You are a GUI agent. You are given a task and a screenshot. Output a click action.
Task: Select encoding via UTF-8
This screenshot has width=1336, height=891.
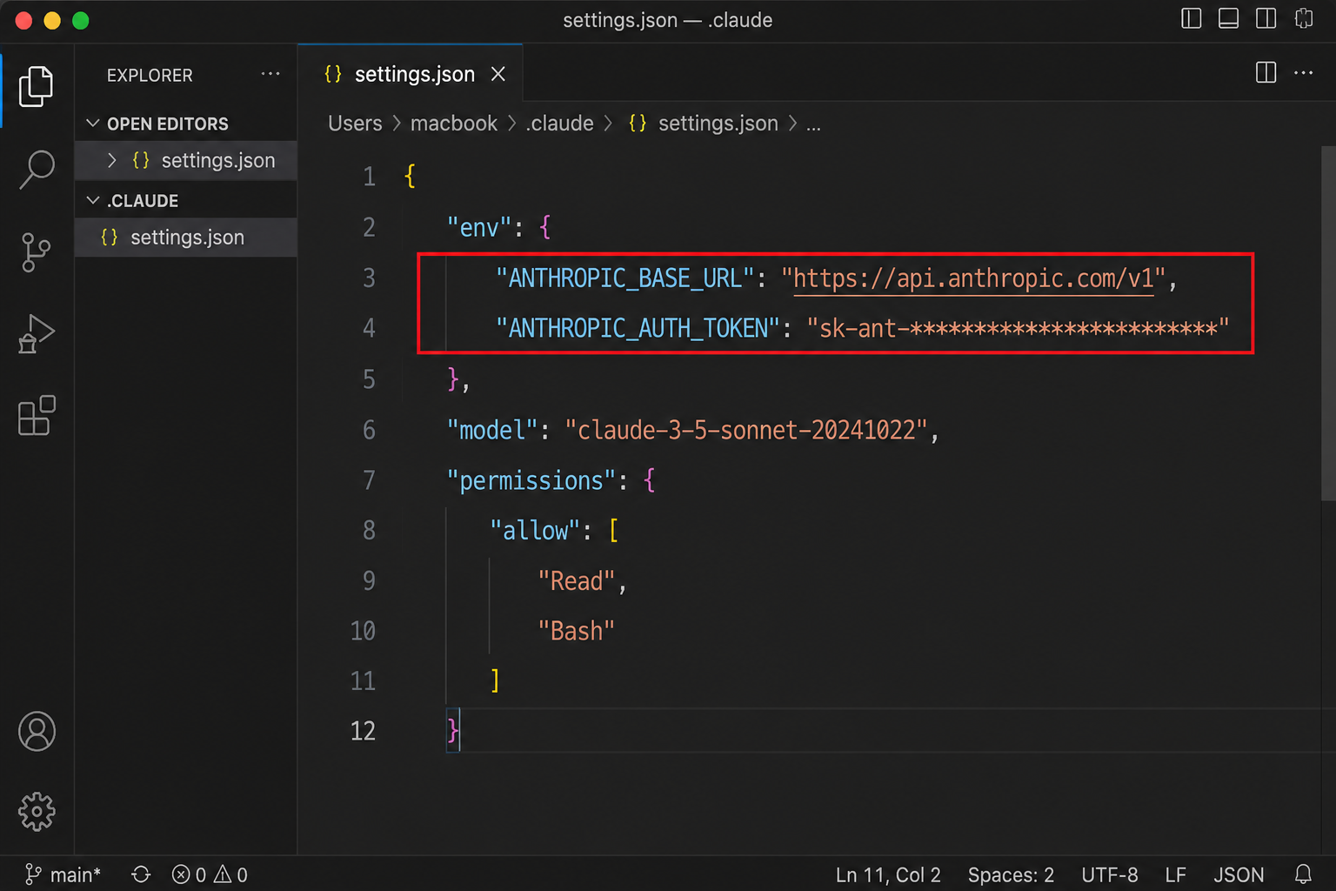point(1109,874)
